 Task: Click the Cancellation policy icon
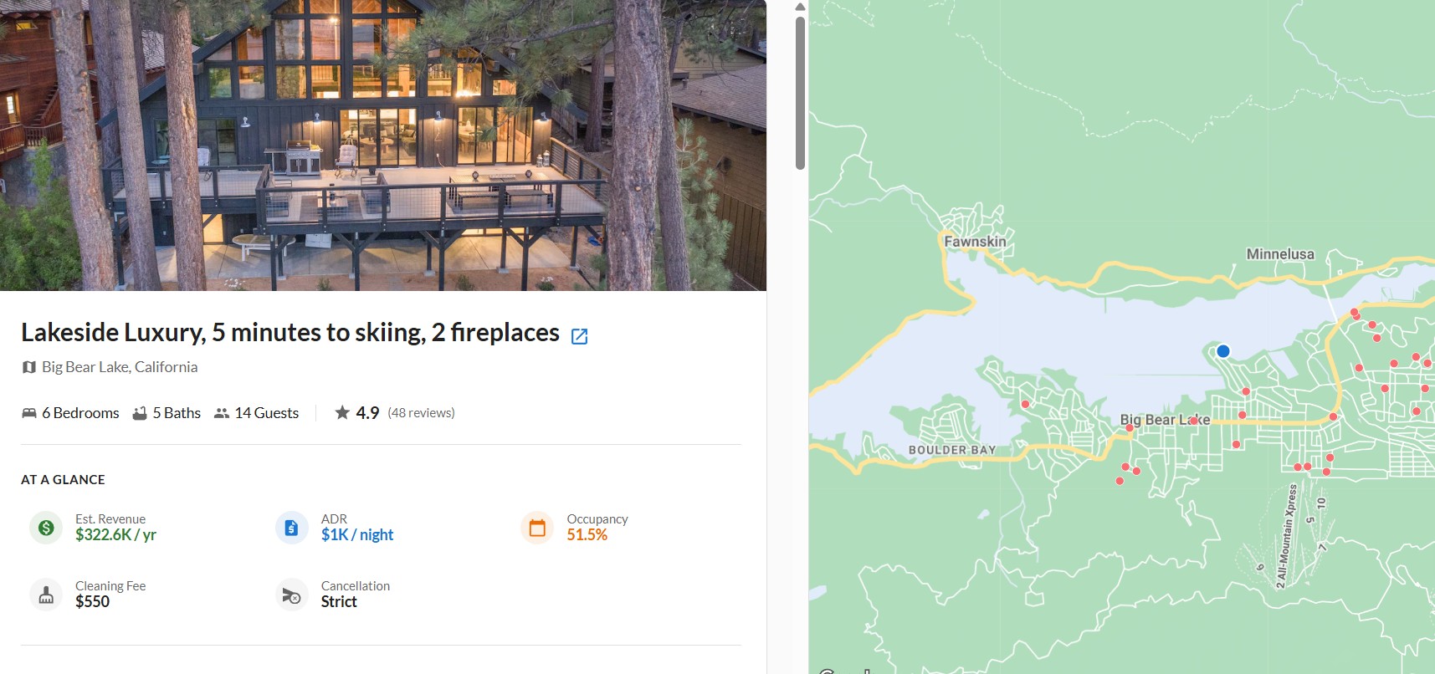point(291,595)
